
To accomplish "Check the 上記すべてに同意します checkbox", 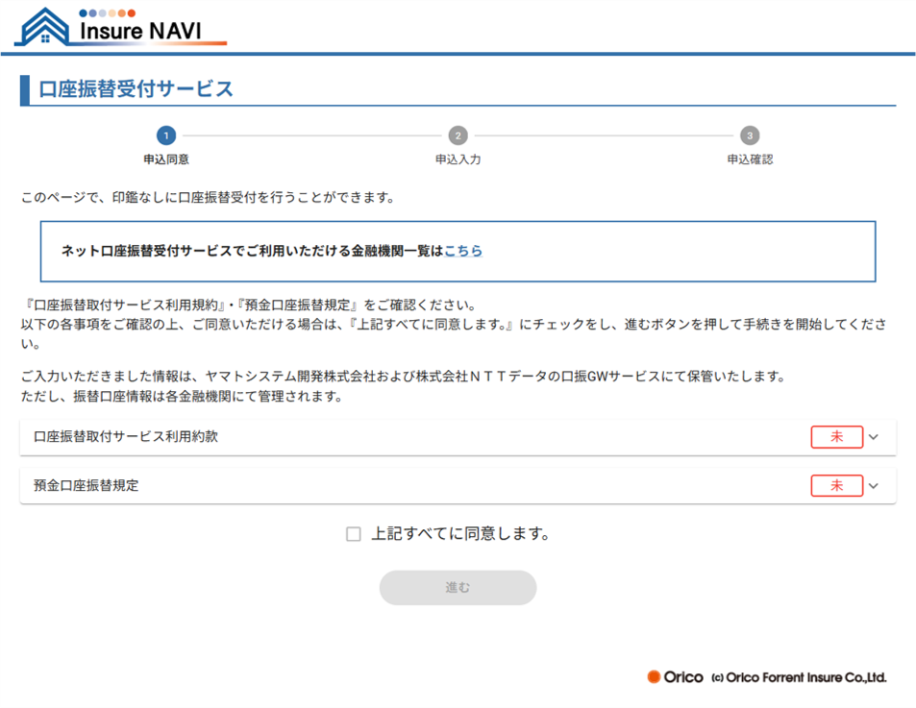I will coord(354,534).
